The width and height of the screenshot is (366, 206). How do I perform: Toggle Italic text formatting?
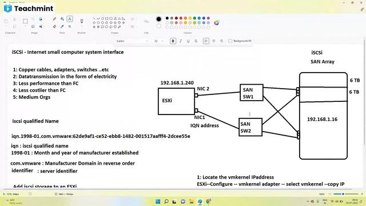click(181, 41)
